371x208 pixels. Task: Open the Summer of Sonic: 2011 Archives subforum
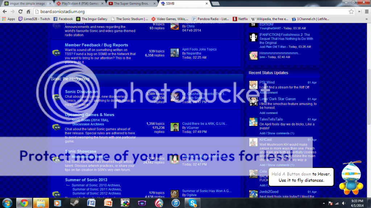tap(97, 189)
